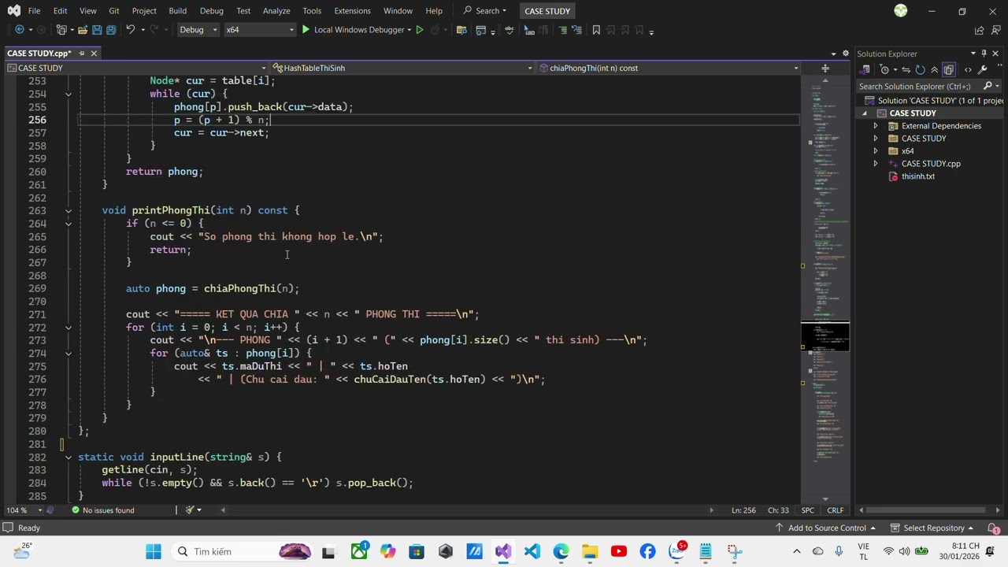Expand External Dependencies node
The width and height of the screenshot is (1008, 567).
876,126
